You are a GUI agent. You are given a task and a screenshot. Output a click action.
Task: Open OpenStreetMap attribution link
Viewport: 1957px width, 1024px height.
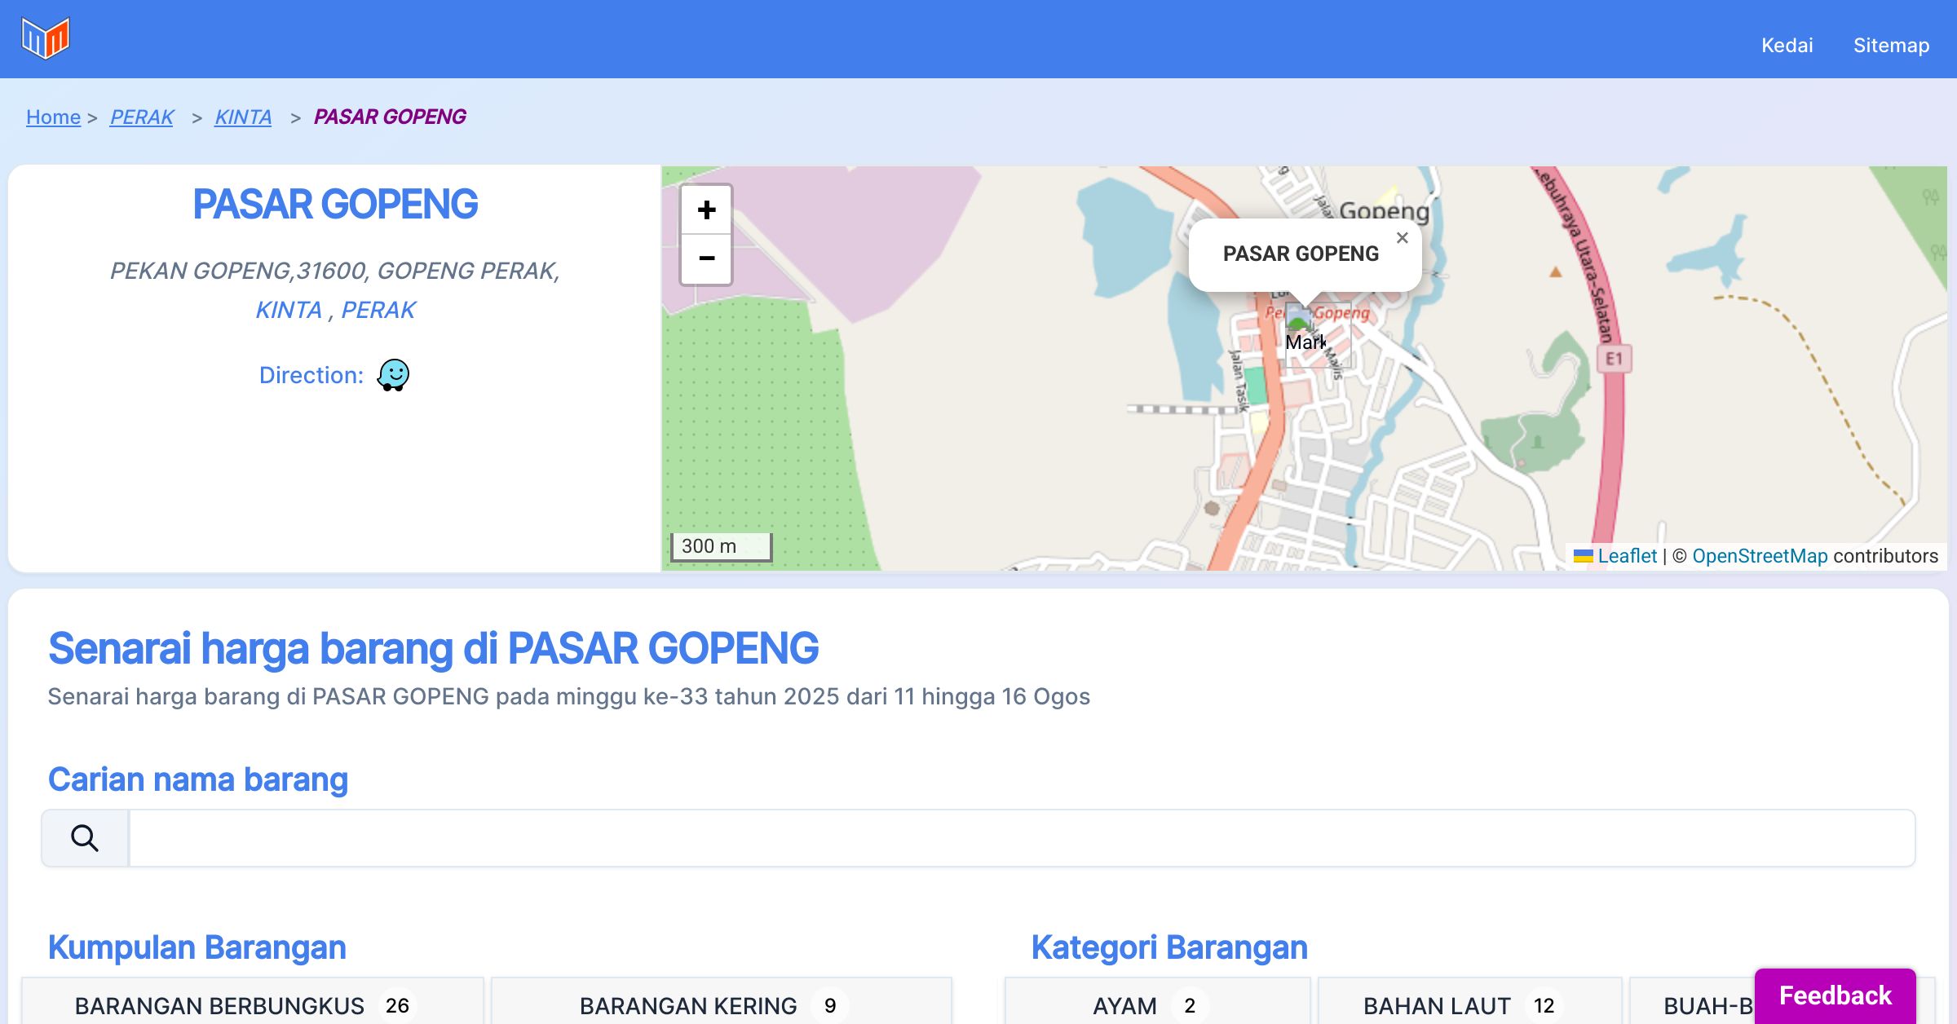pyautogui.click(x=1760, y=556)
